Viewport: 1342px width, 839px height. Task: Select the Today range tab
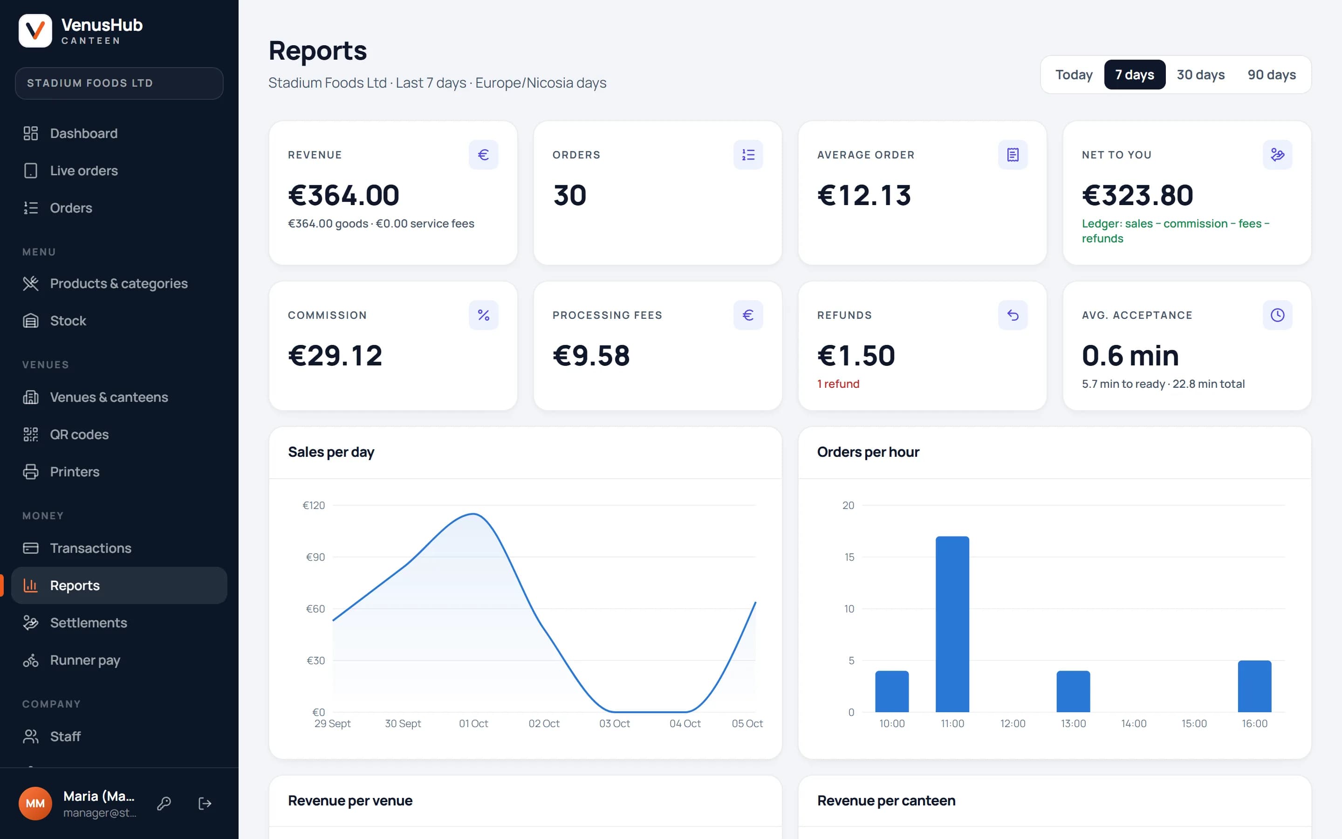[1074, 75]
